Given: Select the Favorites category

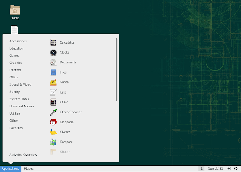Looking at the screenshot, I should [16, 128].
